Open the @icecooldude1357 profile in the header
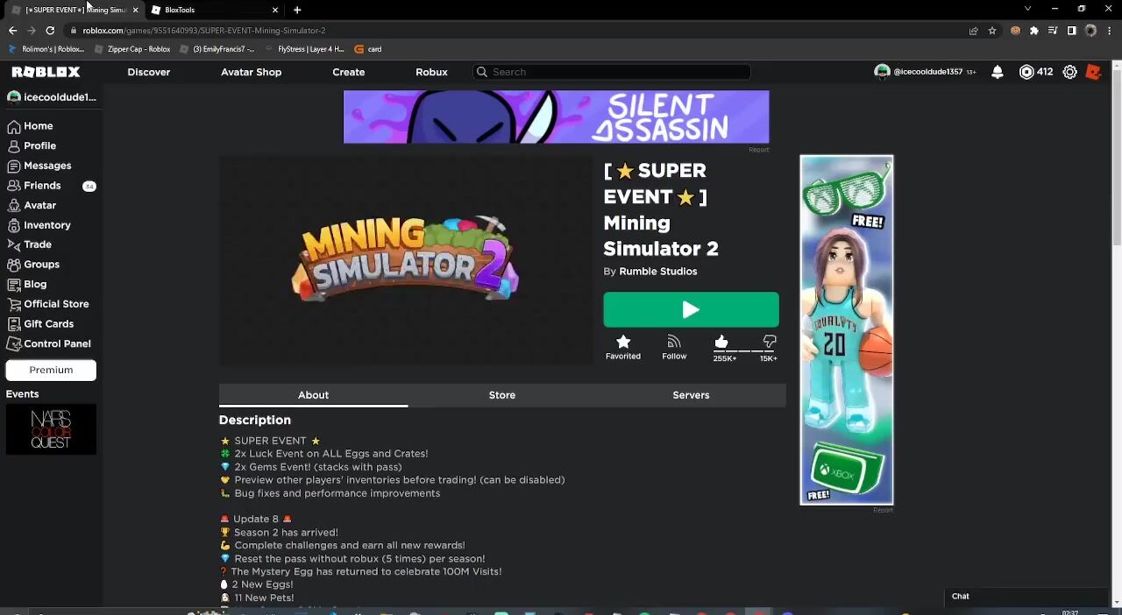1122x615 pixels. [x=920, y=72]
